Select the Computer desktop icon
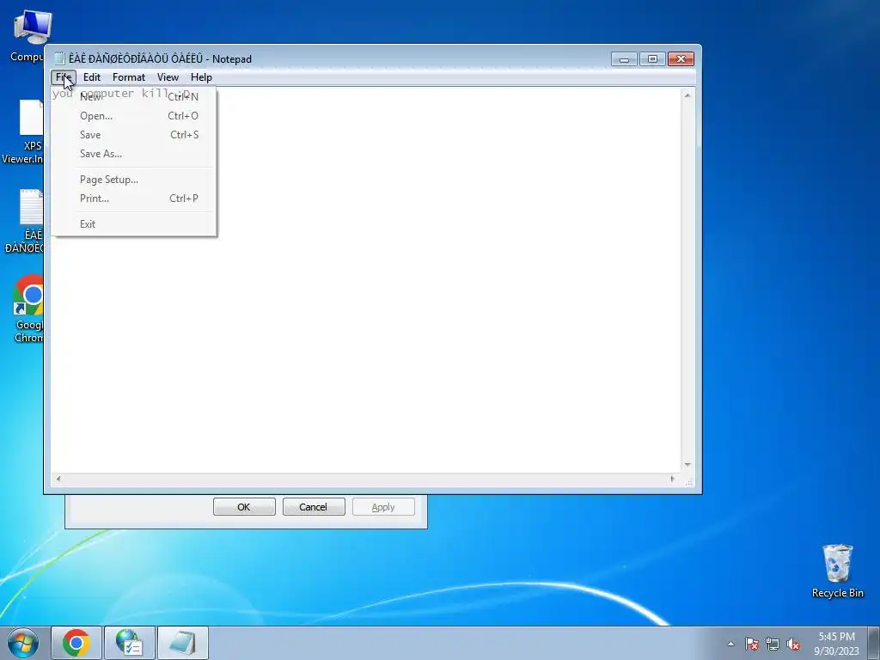This screenshot has height=660, width=880. coord(27,36)
